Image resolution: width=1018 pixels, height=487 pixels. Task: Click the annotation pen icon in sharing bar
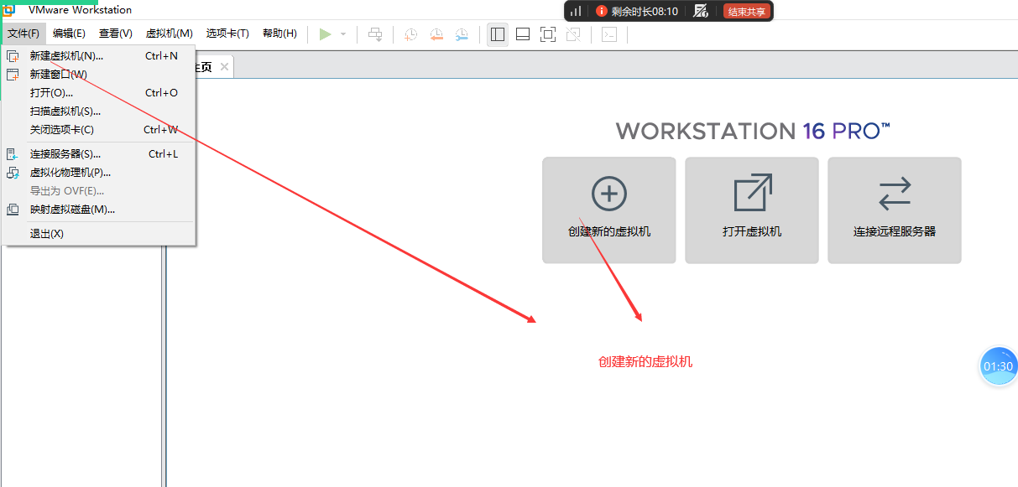701,11
